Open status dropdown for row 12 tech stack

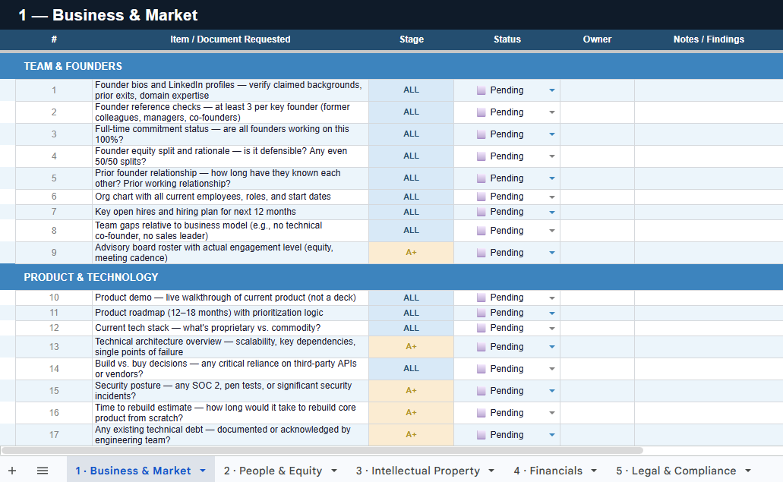pyautogui.click(x=552, y=329)
